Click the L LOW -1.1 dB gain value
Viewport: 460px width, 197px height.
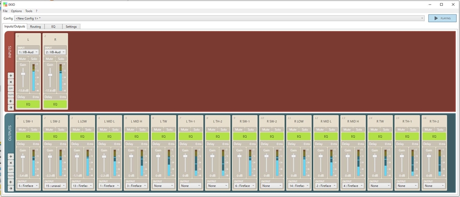click(x=77, y=175)
